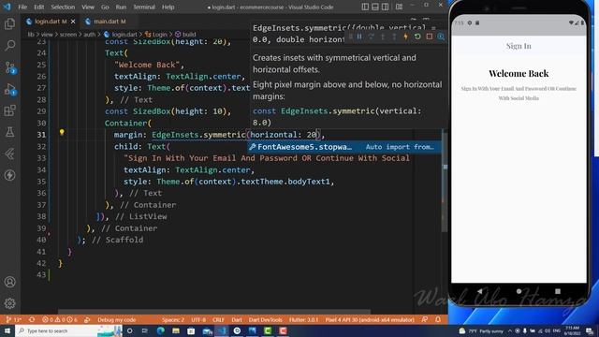Click the lightning-circle icon in activity bar

9,175
